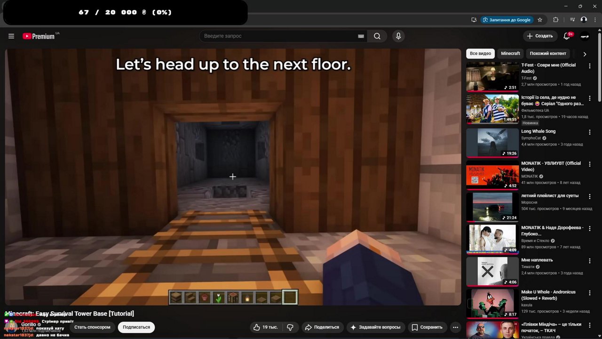
Task: Select the Похожий контент filter chip
Action: (548, 54)
